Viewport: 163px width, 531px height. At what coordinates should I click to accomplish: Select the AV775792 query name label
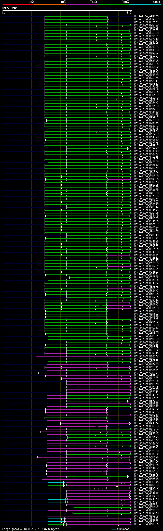(x=10, y=8)
